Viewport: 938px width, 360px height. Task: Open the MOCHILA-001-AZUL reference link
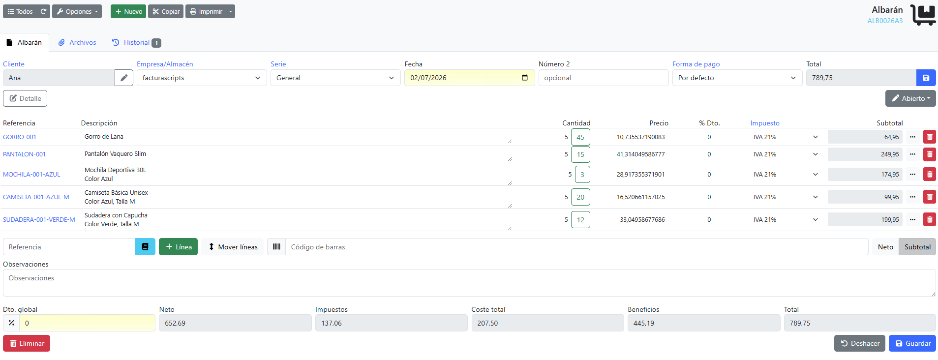tap(31, 175)
